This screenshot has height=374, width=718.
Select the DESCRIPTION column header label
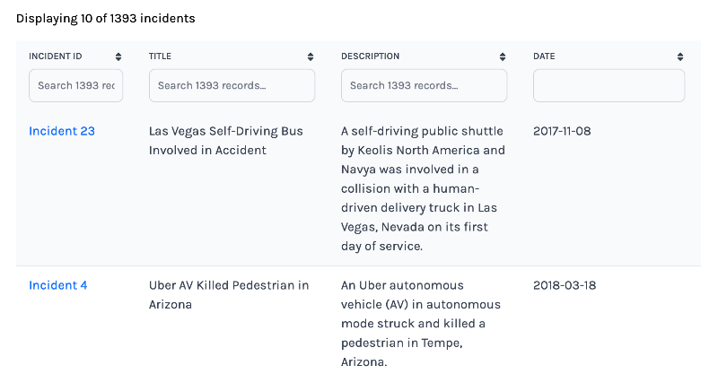pyautogui.click(x=370, y=57)
